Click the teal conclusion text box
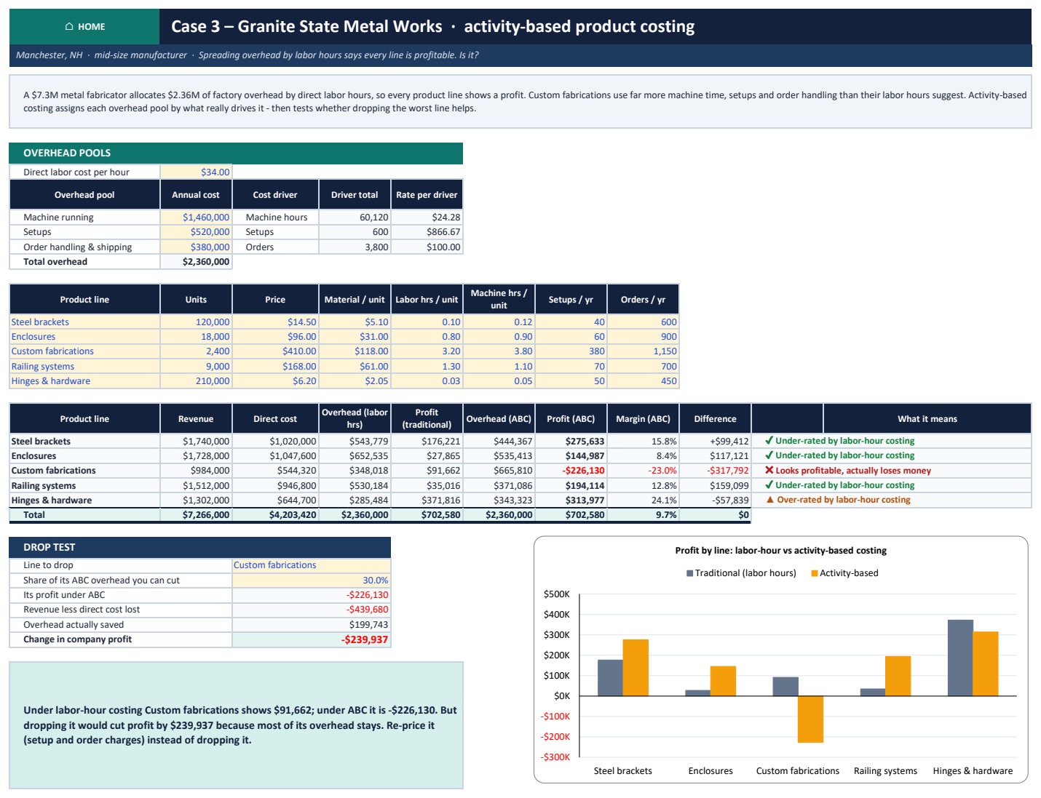Image resolution: width=1041 pixels, height=798 pixels. point(236,725)
